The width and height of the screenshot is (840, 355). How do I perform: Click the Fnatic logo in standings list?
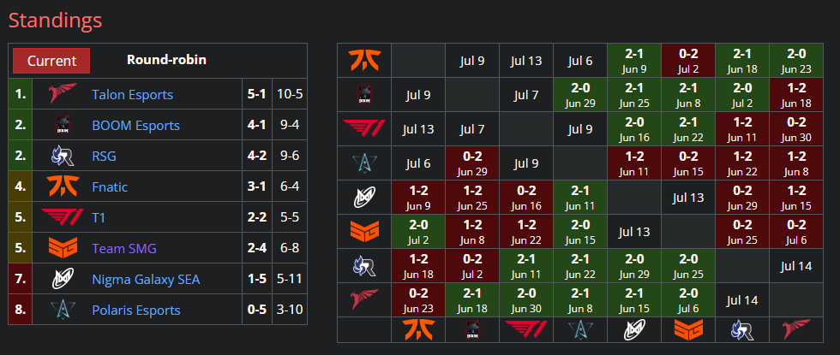[x=62, y=186]
